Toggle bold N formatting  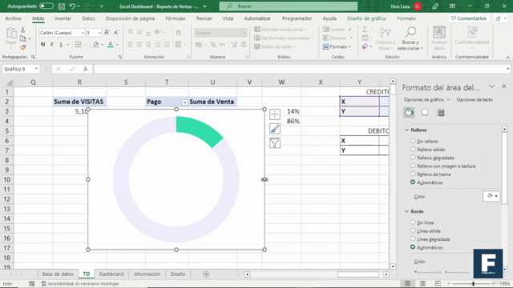tap(42, 45)
